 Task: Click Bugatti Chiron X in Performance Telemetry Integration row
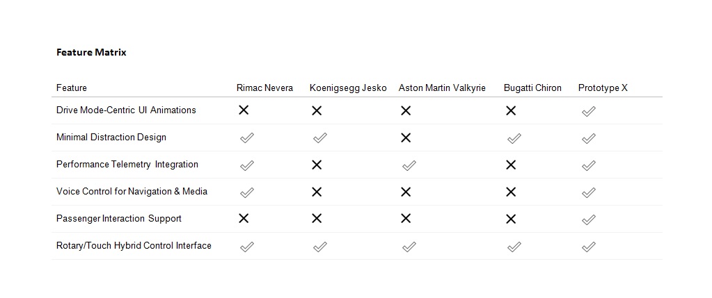click(x=511, y=165)
